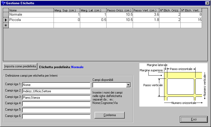Click the current-row arrow next to Piccola

coord(6,20)
